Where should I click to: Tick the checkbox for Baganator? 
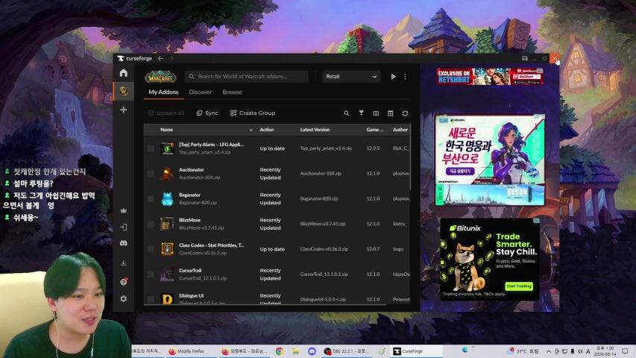[x=151, y=199]
